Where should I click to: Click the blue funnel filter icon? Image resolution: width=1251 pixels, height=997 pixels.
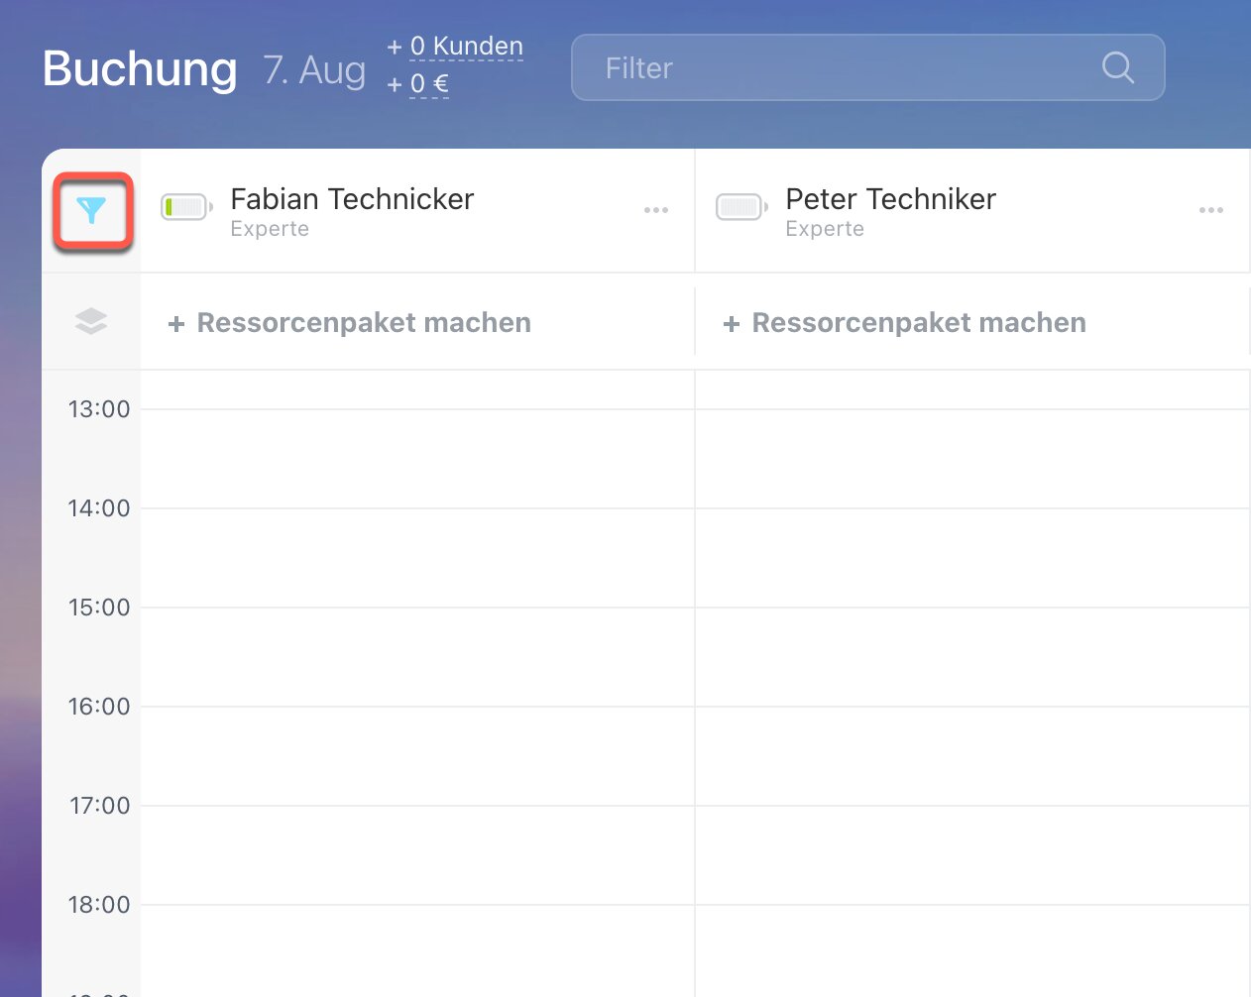[91, 210]
